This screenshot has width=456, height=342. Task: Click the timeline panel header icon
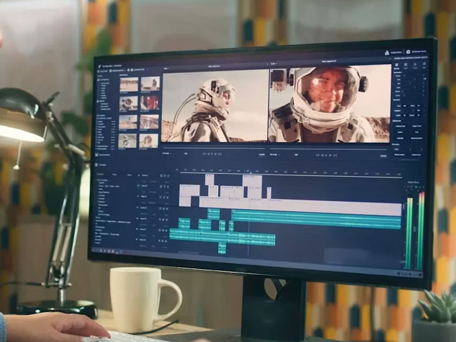tap(97, 165)
